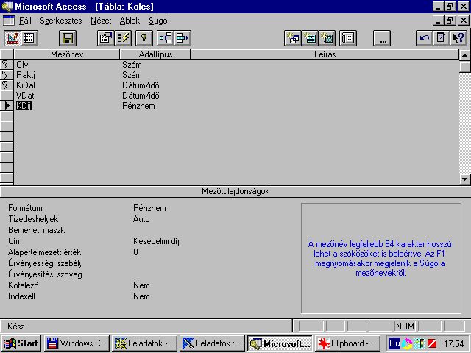Select row selector of Raktj field

7,75
